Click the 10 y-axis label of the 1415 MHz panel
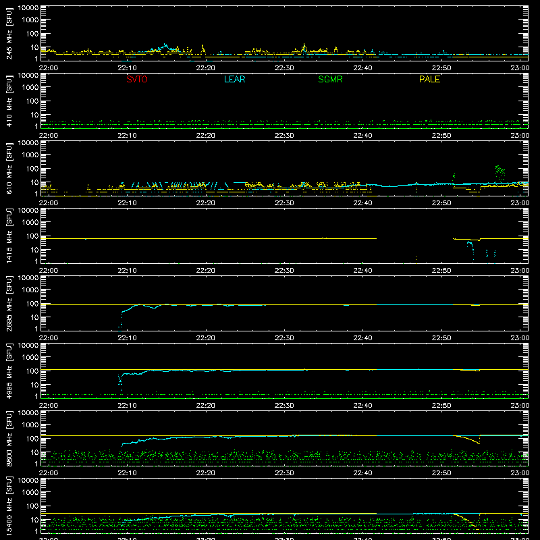 (x=34, y=250)
